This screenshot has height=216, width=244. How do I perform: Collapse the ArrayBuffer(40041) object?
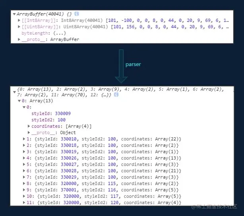pos(14,14)
